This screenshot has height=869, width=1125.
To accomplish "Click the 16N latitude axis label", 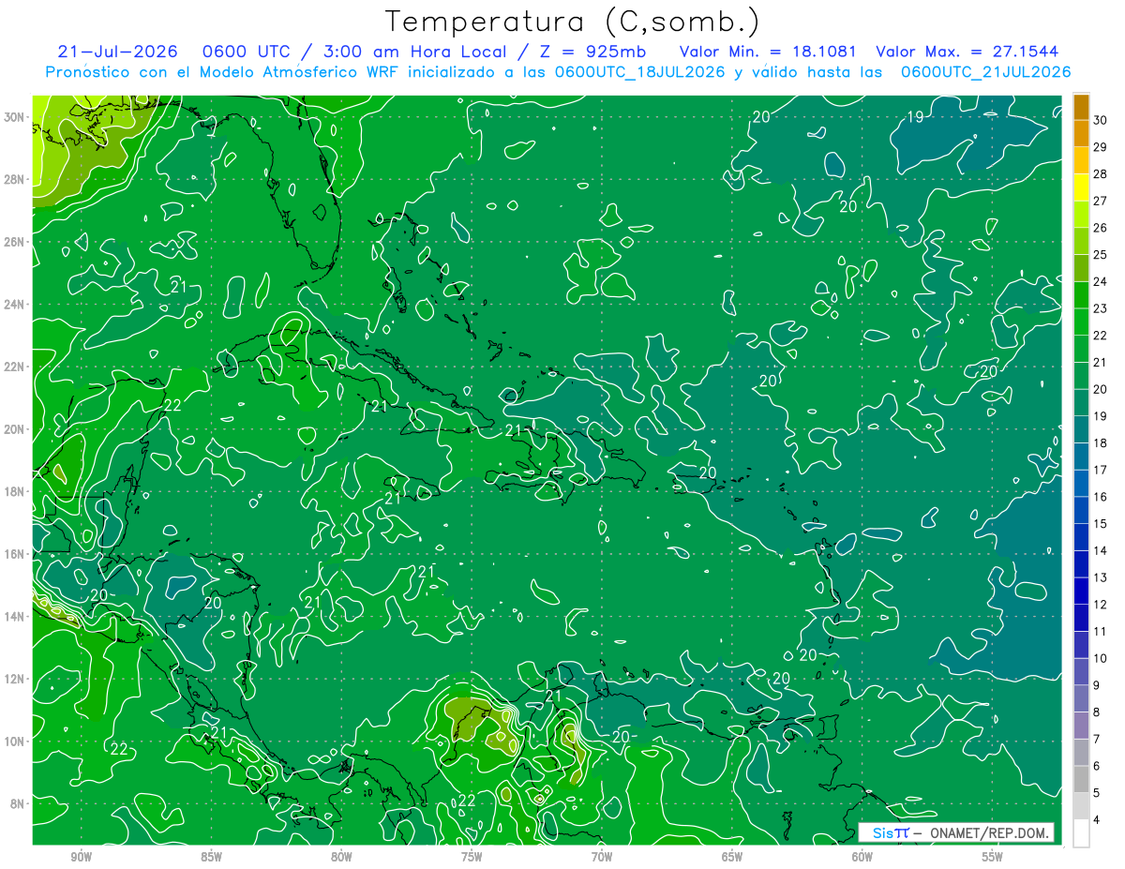I will [13, 554].
